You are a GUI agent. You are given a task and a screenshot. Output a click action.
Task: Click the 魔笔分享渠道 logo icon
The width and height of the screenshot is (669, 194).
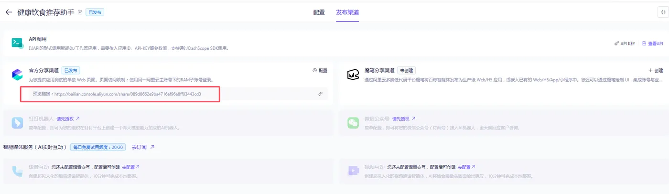(x=353, y=75)
